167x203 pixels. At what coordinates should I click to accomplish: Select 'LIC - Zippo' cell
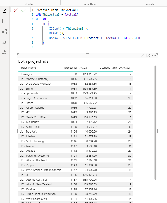(x=26, y=165)
